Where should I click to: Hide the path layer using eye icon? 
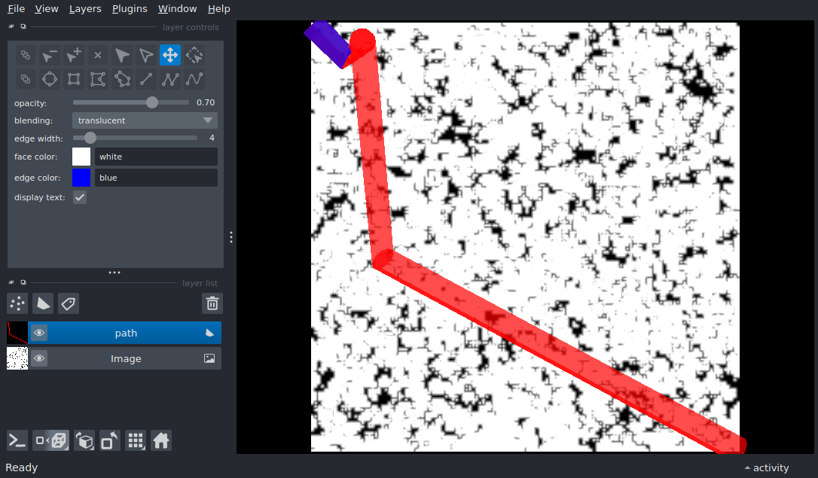click(x=39, y=333)
